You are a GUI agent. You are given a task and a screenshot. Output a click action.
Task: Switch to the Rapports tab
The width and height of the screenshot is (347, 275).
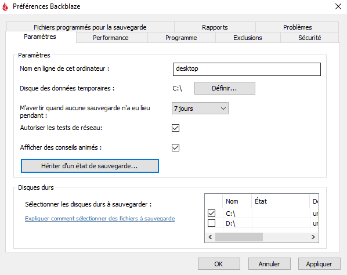click(215, 27)
